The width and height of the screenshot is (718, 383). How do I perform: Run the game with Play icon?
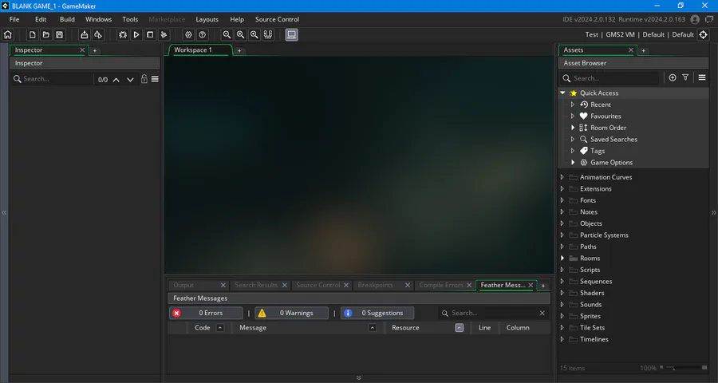click(136, 35)
